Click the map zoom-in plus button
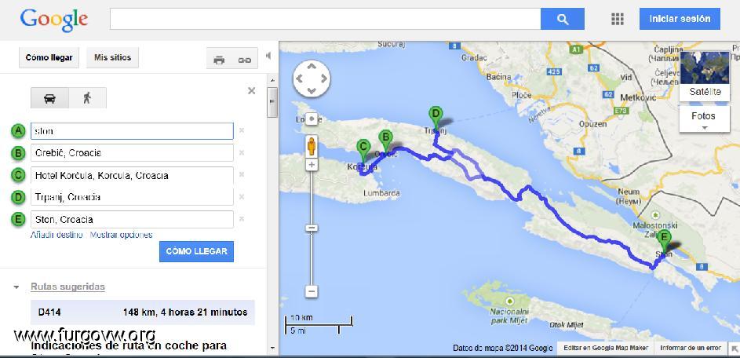This screenshot has height=358, width=740. [312, 165]
